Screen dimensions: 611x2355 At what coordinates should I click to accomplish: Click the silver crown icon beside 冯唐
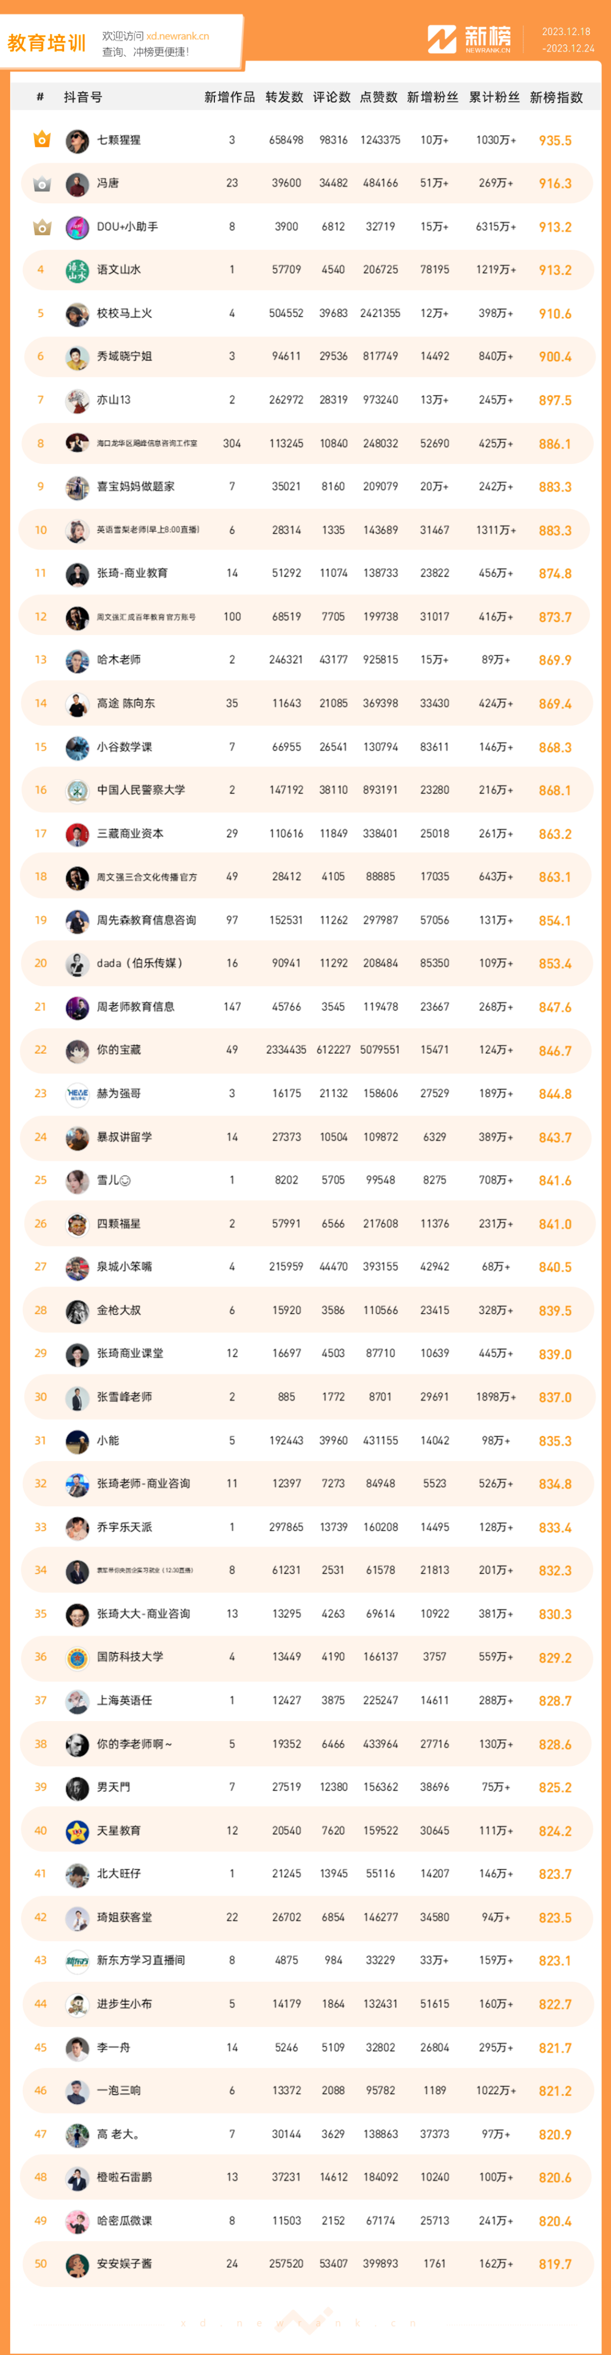[41, 184]
